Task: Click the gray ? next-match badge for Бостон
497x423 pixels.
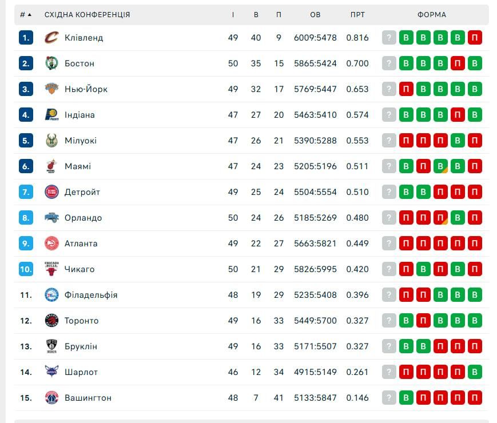Action: pos(389,63)
